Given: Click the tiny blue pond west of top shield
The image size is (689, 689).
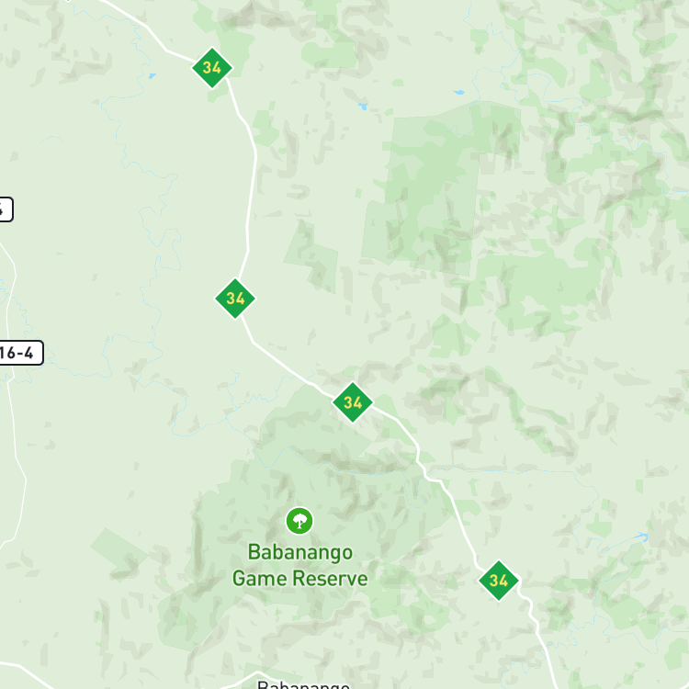Looking at the screenshot, I should coord(152,76).
